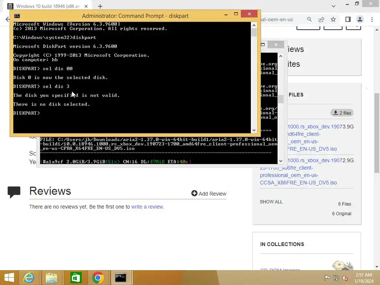Open the network icon in system tray
The height and width of the screenshot is (285, 380).
click(336, 278)
